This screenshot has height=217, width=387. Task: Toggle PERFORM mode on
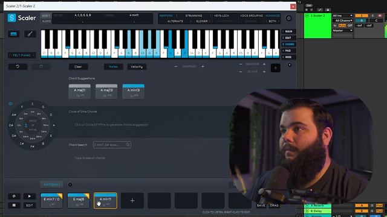pos(166,16)
